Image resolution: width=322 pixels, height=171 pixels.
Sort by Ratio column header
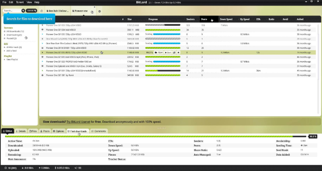[x=271, y=19]
